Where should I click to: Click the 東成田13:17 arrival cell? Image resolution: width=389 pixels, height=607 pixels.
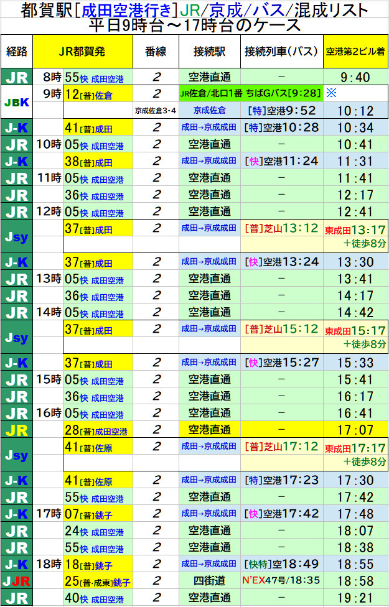coord(355,229)
